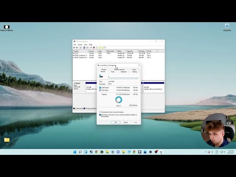Uncheck Allow files to have contents indexed

(x=100, y=115)
